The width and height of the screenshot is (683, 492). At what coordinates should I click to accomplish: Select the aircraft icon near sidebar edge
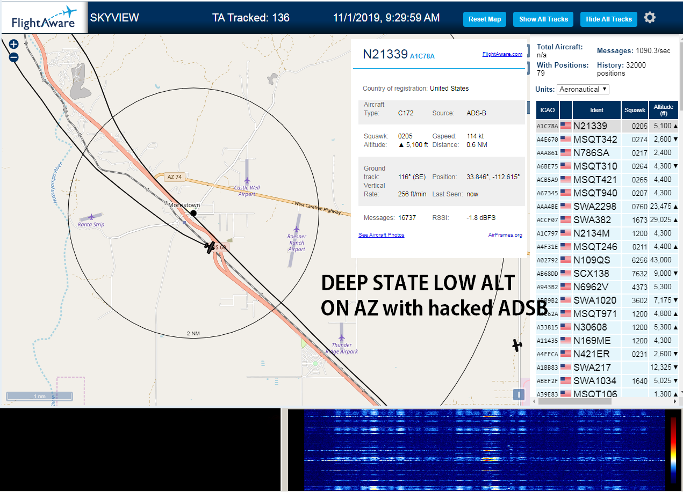click(x=517, y=345)
